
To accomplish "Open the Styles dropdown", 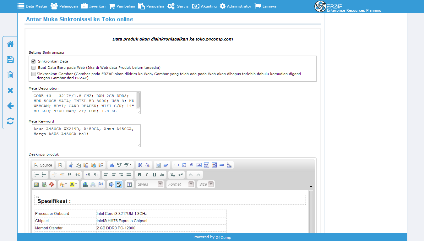I will [150, 184].
